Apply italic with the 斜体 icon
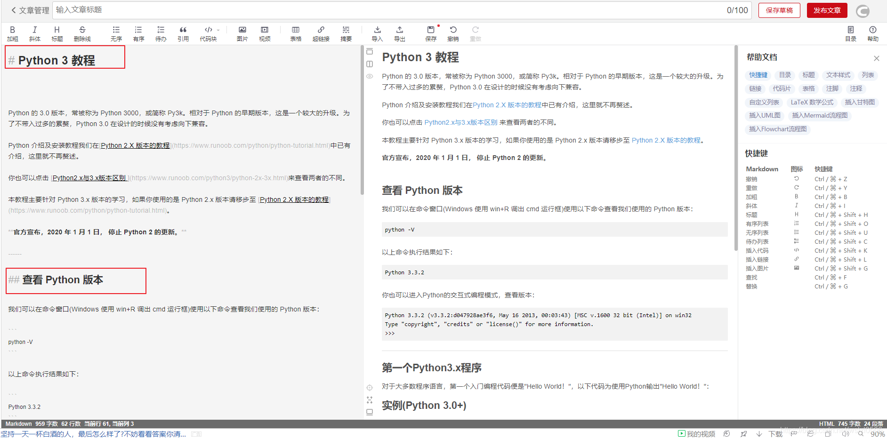Screen dimensions: 887x439 coord(34,34)
